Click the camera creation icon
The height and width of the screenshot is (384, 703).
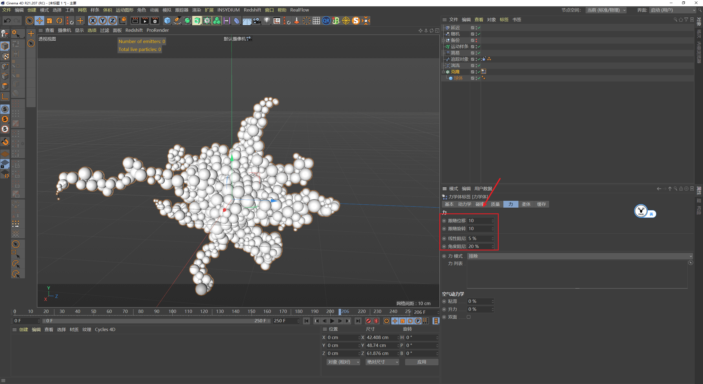[257, 21]
